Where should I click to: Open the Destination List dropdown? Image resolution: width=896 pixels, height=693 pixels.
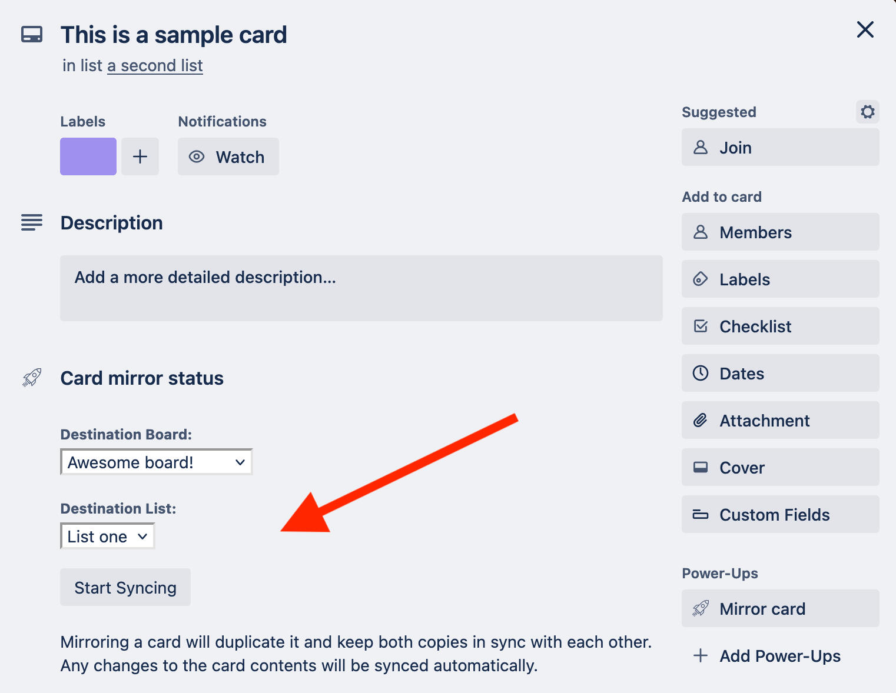coord(108,536)
